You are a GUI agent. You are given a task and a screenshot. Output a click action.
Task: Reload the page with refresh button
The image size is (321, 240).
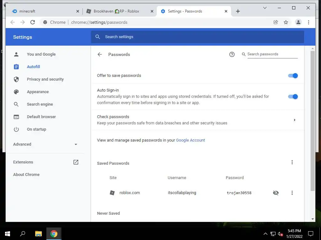[33, 22]
